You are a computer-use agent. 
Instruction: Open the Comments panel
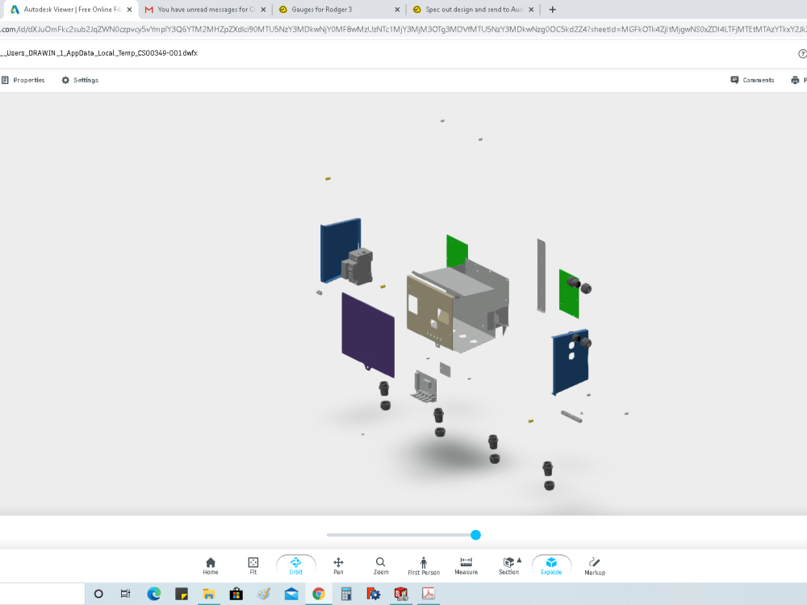751,80
